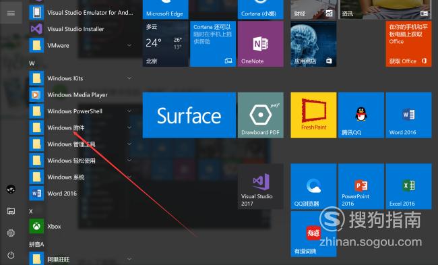The height and width of the screenshot is (265, 438).
Task: Open Settings gear icon
Action: (11, 233)
